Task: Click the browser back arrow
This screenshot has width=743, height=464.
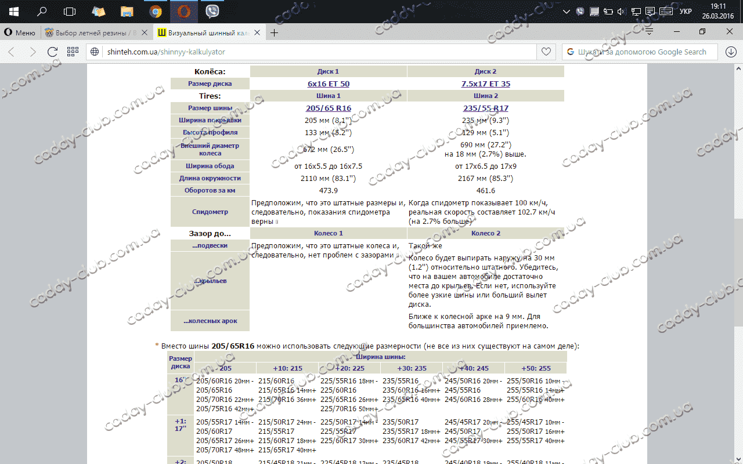Action: coord(12,52)
